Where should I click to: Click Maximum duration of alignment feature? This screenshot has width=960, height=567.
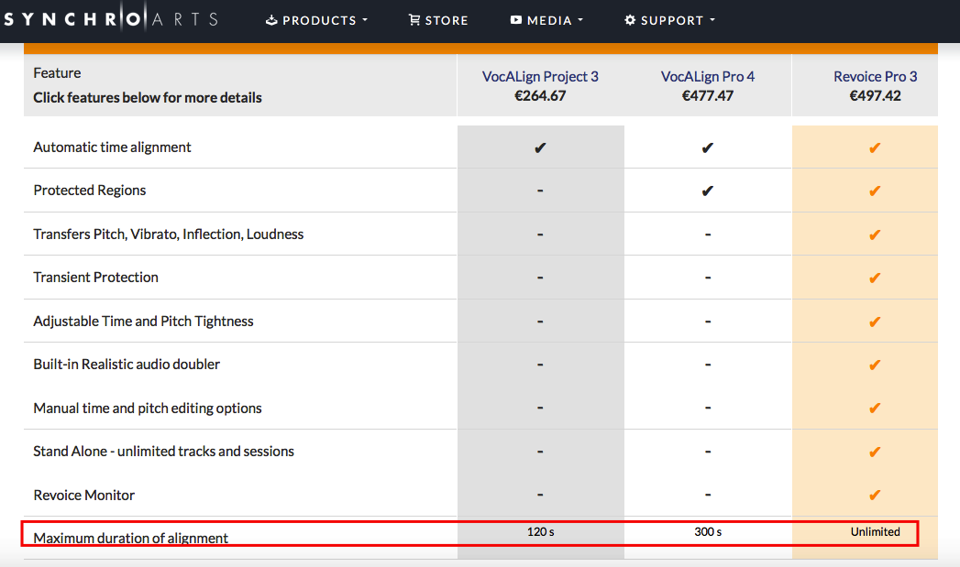[x=130, y=539]
